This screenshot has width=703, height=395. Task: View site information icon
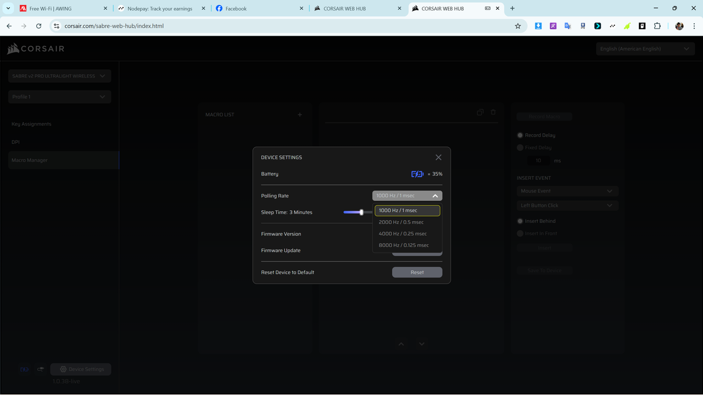(56, 26)
